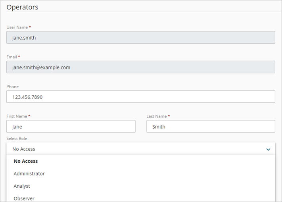Screen dimensions: 282x202
Task: Focus the Phone number input field
Action: (141, 96)
